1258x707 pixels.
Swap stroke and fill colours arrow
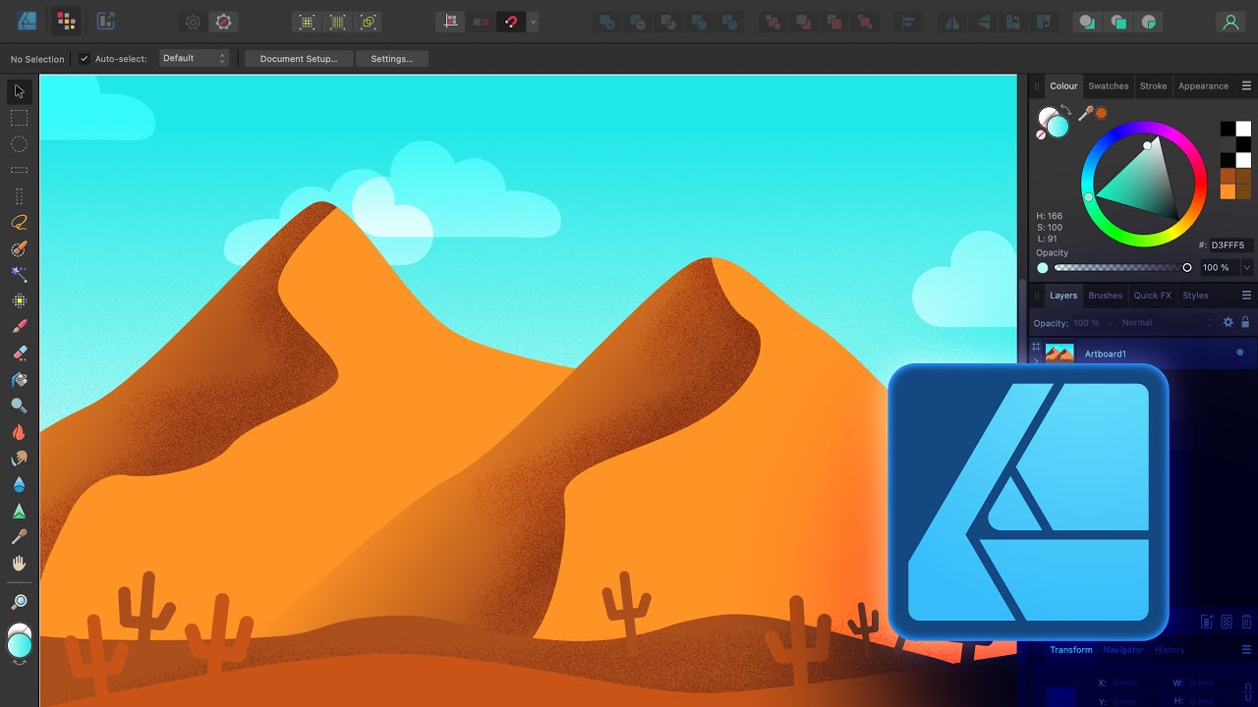tap(1066, 108)
